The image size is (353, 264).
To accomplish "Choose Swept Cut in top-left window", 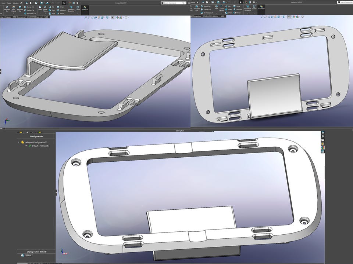I will pos(29,7).
